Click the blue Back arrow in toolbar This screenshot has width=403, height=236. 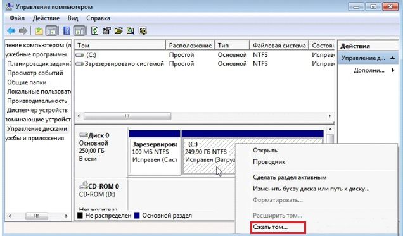[11, 31]
